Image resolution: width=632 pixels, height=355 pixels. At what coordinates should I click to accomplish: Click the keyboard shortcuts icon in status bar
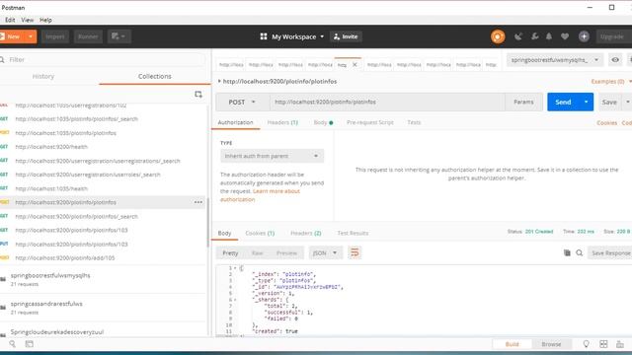pyautogui.click(x=620, y=344)
